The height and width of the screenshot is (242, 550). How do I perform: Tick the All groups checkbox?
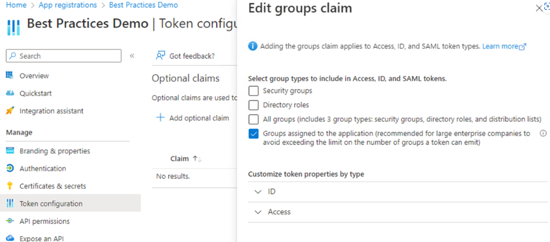pyautogui.click(x=254, y=119)
